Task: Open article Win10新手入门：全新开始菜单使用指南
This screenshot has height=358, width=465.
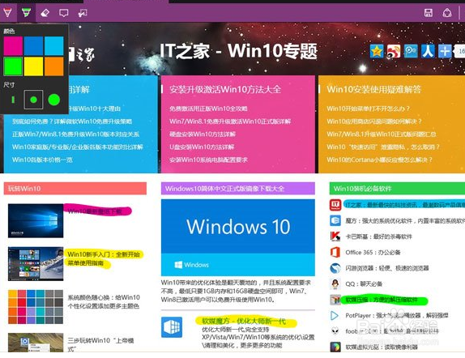Action: pos(104,258)
